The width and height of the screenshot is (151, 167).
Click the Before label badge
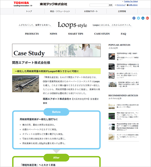click(56, 112)
